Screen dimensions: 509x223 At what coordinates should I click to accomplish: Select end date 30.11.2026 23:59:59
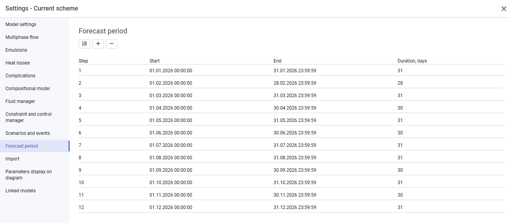point(295,195)
